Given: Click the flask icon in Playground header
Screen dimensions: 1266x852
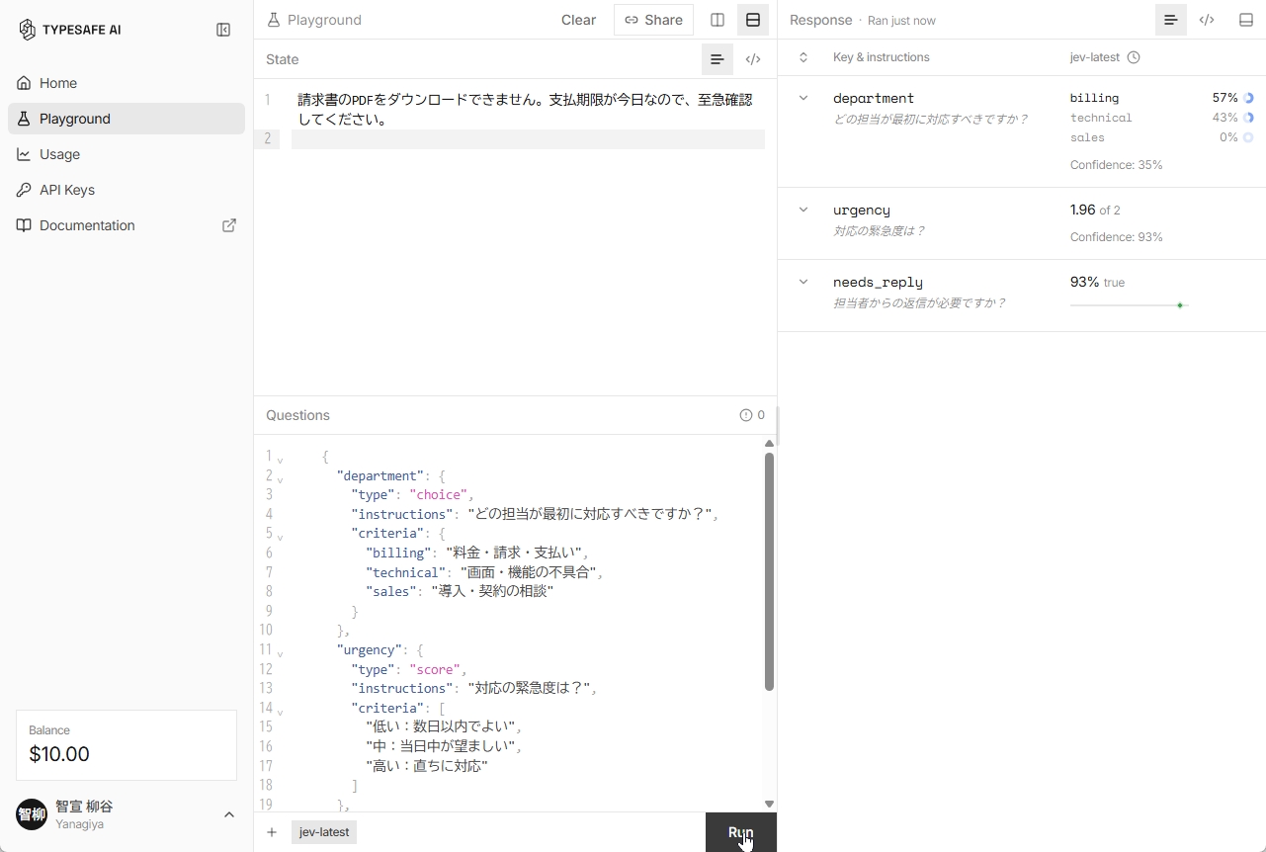Looking at the screenshot, I should point(274,20).
